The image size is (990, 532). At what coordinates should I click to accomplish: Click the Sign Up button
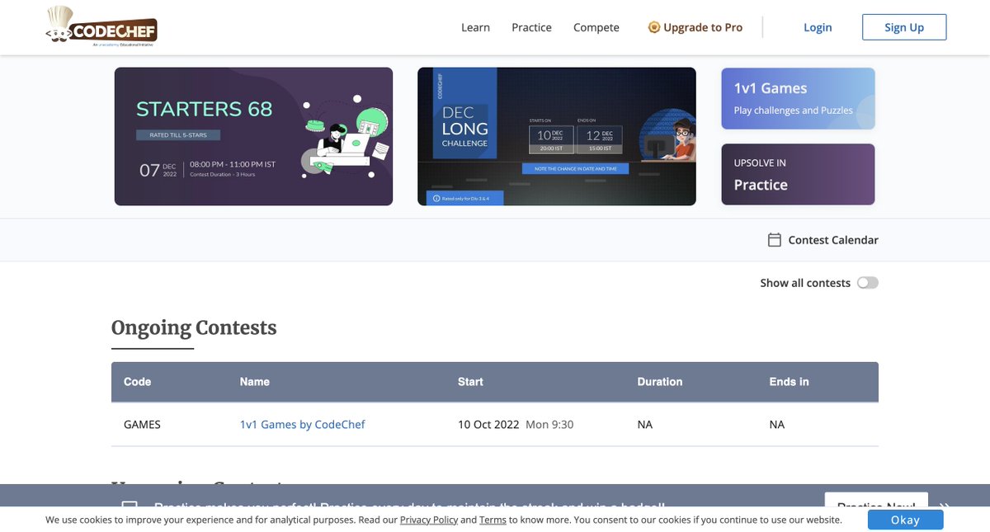point(904,27)
